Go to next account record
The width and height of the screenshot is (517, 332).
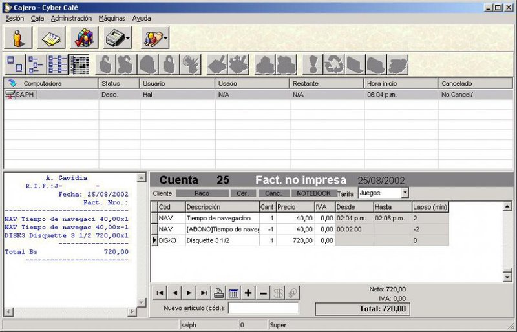(189, 293)
